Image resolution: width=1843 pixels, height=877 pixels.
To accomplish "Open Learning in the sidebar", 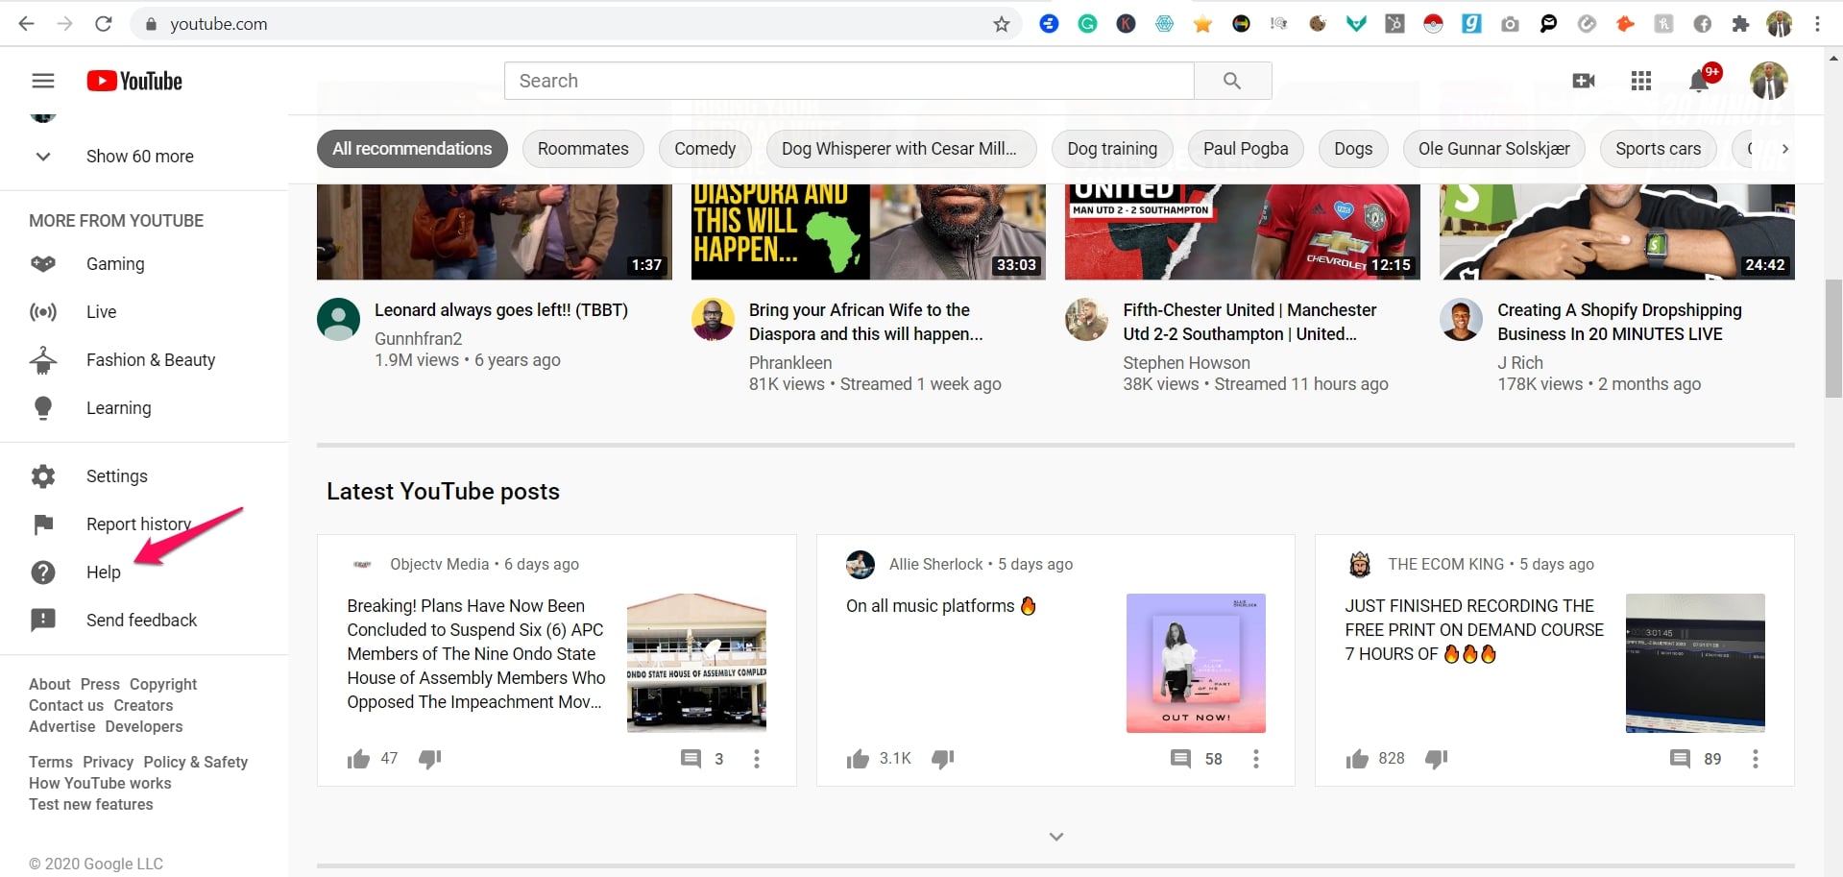I will 144,408.
